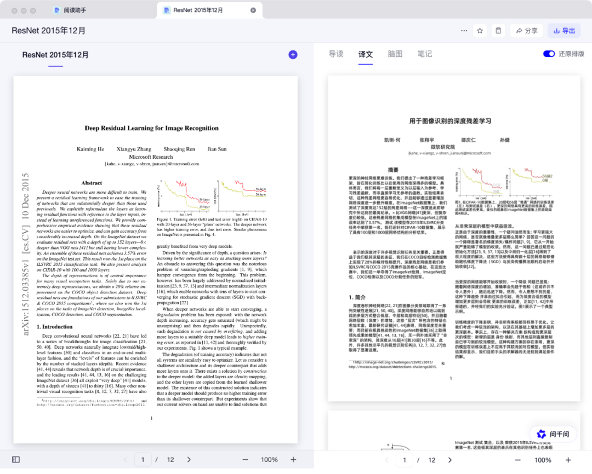Go to previous page in original PDF
Screen dimensions: 592x474
[x=126, y=459]
